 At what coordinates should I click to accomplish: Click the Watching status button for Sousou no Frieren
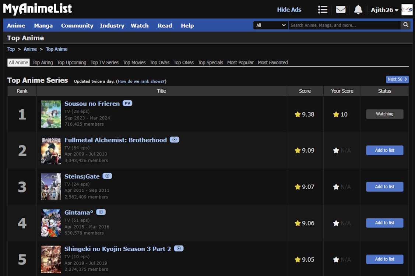tap(384, 114)
